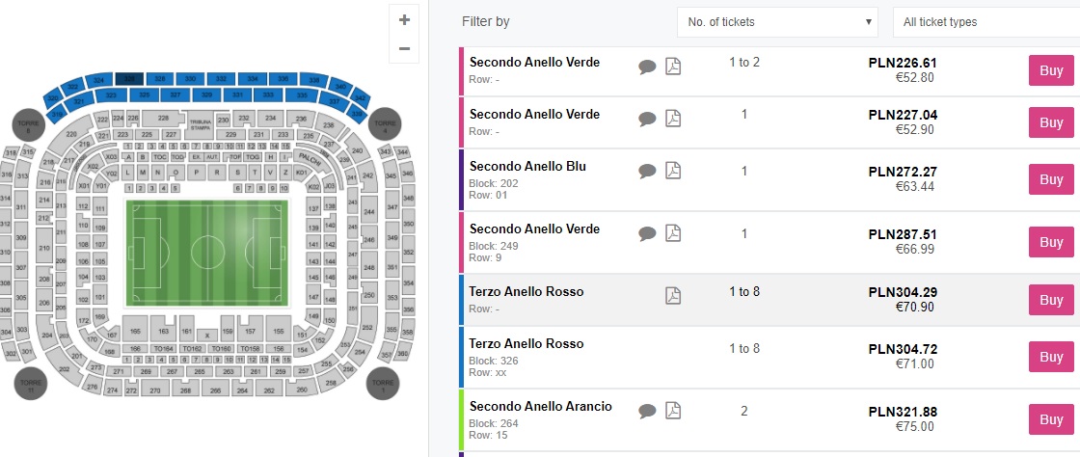The width and height of the screenshot is (1080, 457).
Task: Open comment icon for PLN226.61 ticket
Action: (x=647, y=66)
